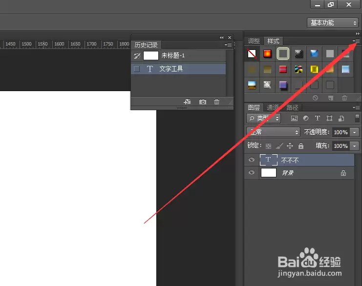This screenshot has height=286, width=362.
Task: Filter for shape layers icon
Action: click(x=329, y=119)
